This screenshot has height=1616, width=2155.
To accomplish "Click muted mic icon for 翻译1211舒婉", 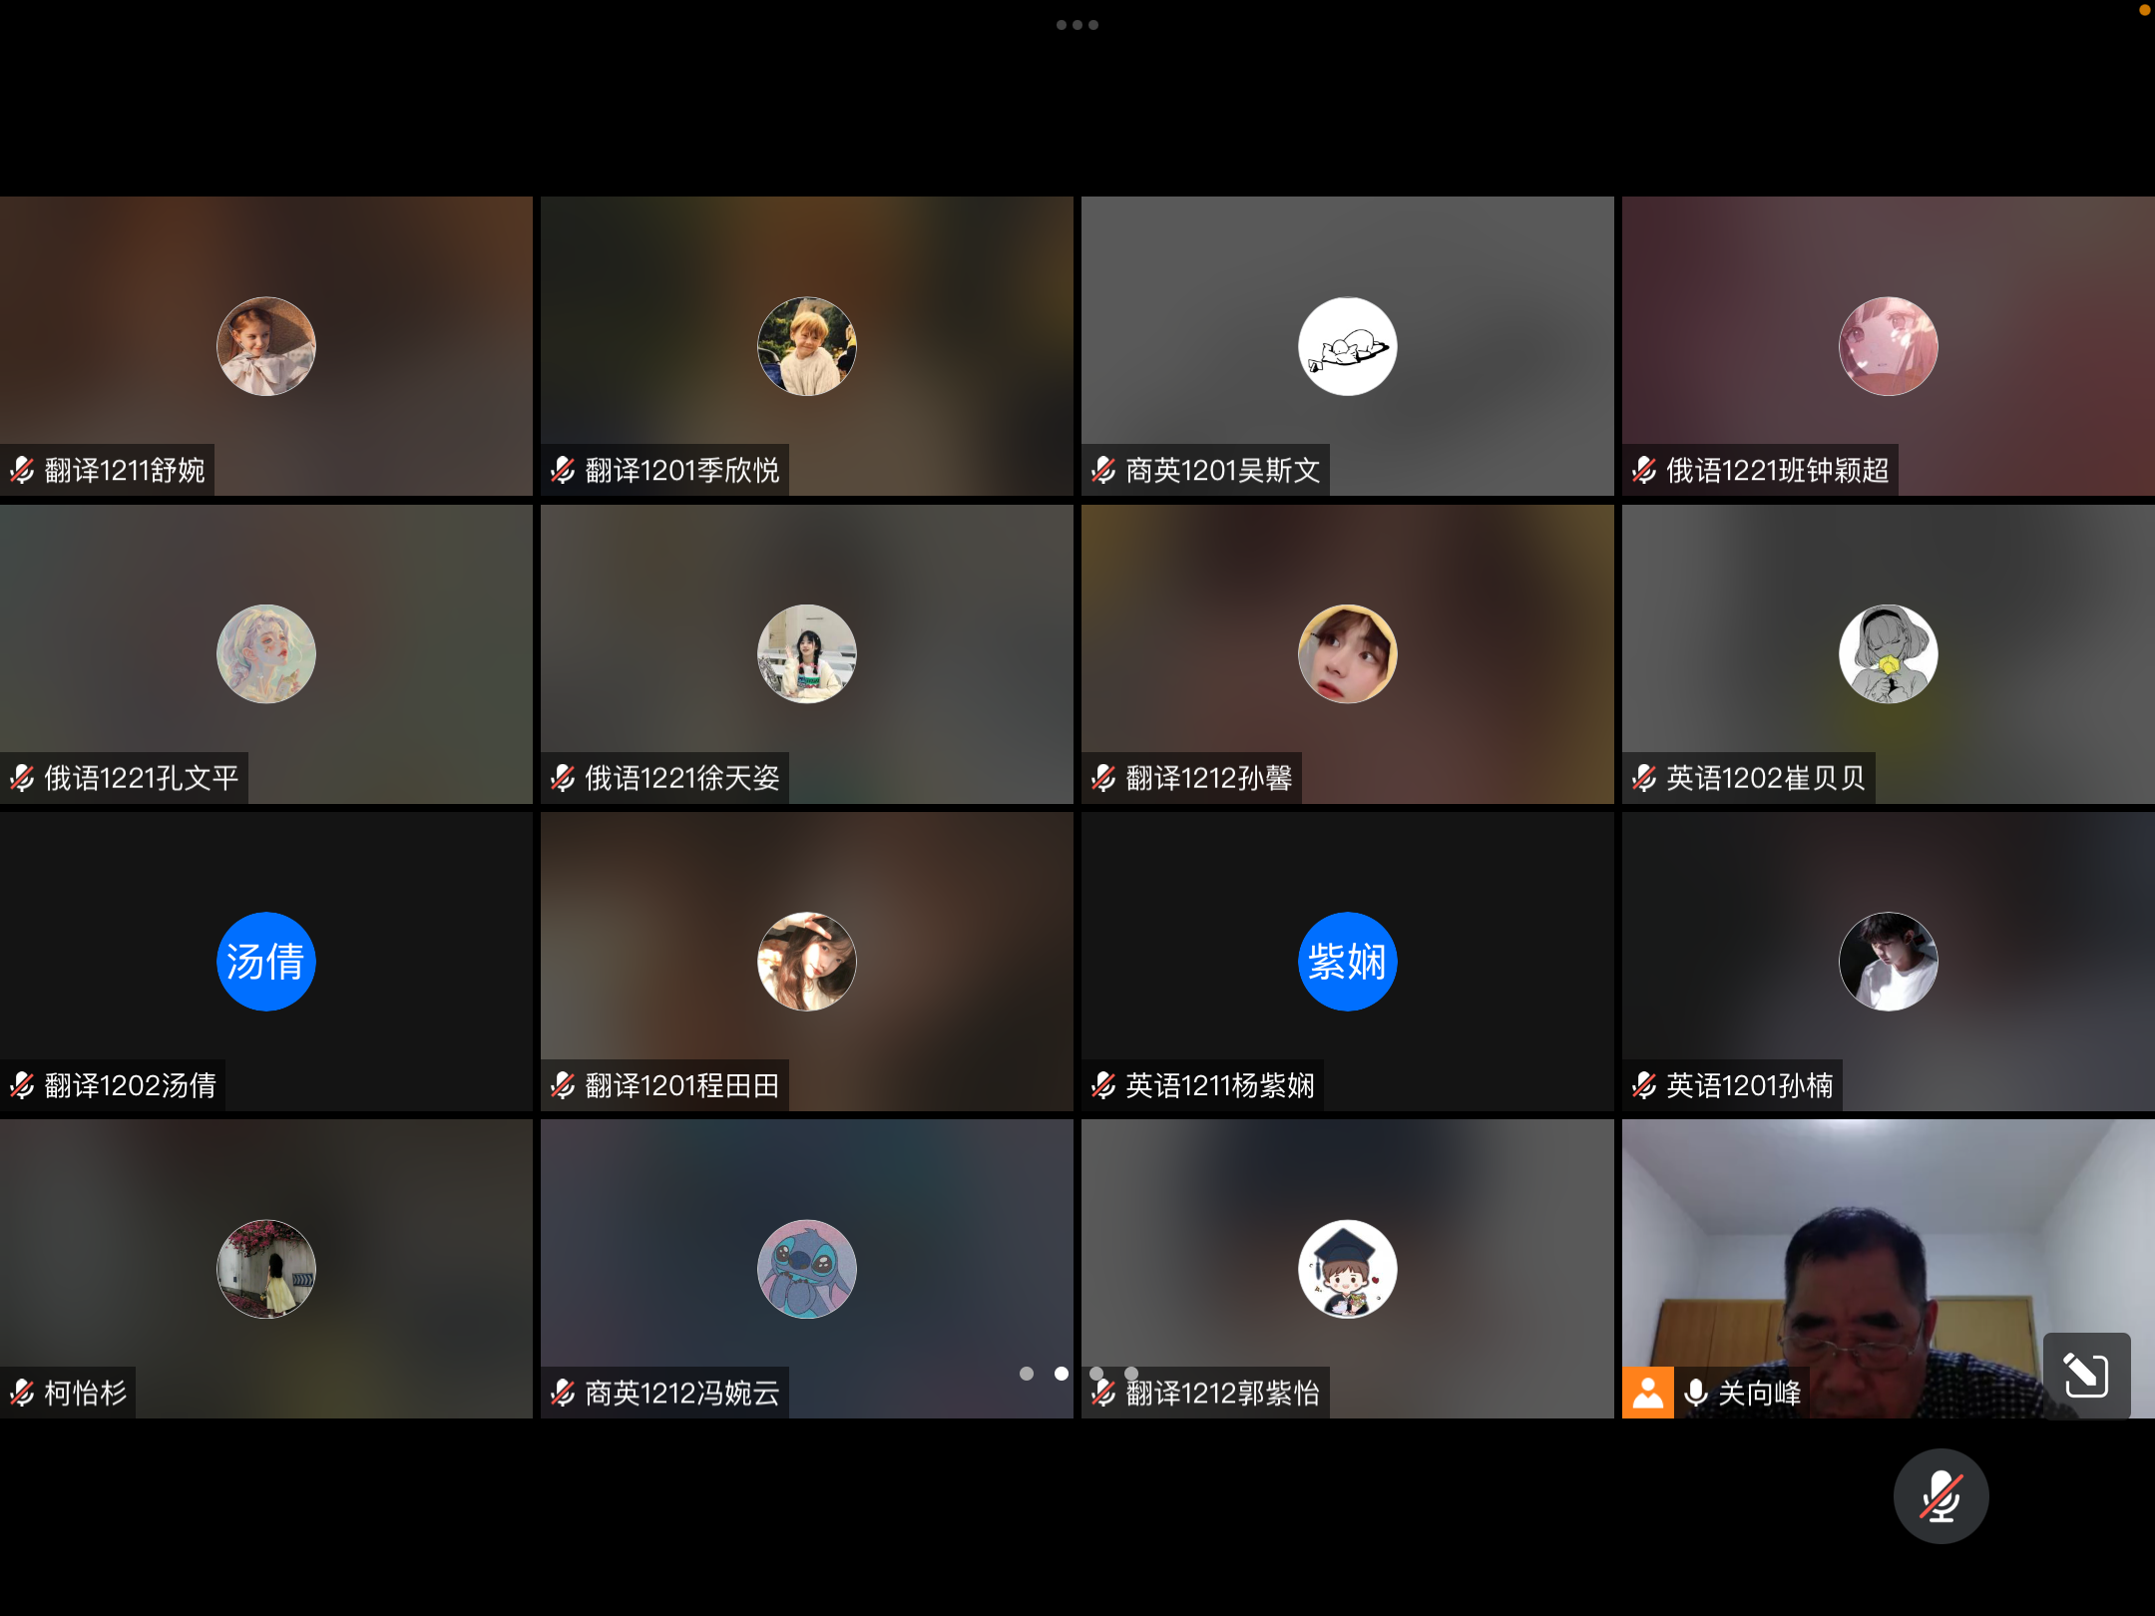I will (x=22, y=470).
